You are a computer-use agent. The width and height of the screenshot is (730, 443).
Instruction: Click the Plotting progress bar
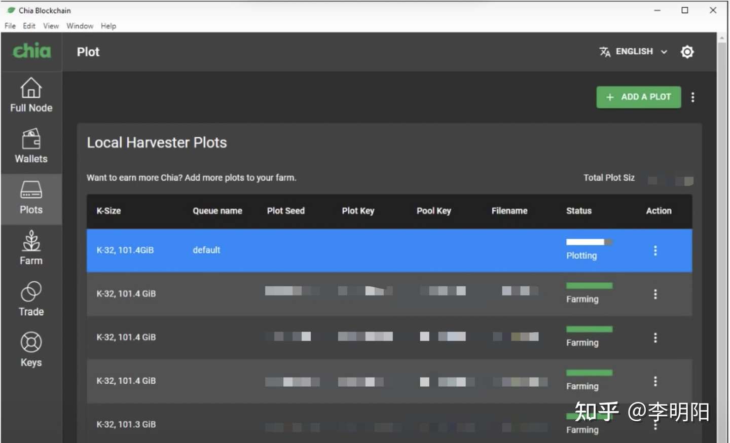[x=589, y=242]
